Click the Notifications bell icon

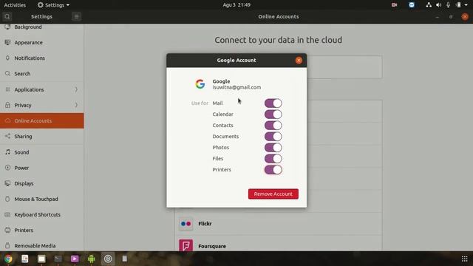(x=7, y=58)
